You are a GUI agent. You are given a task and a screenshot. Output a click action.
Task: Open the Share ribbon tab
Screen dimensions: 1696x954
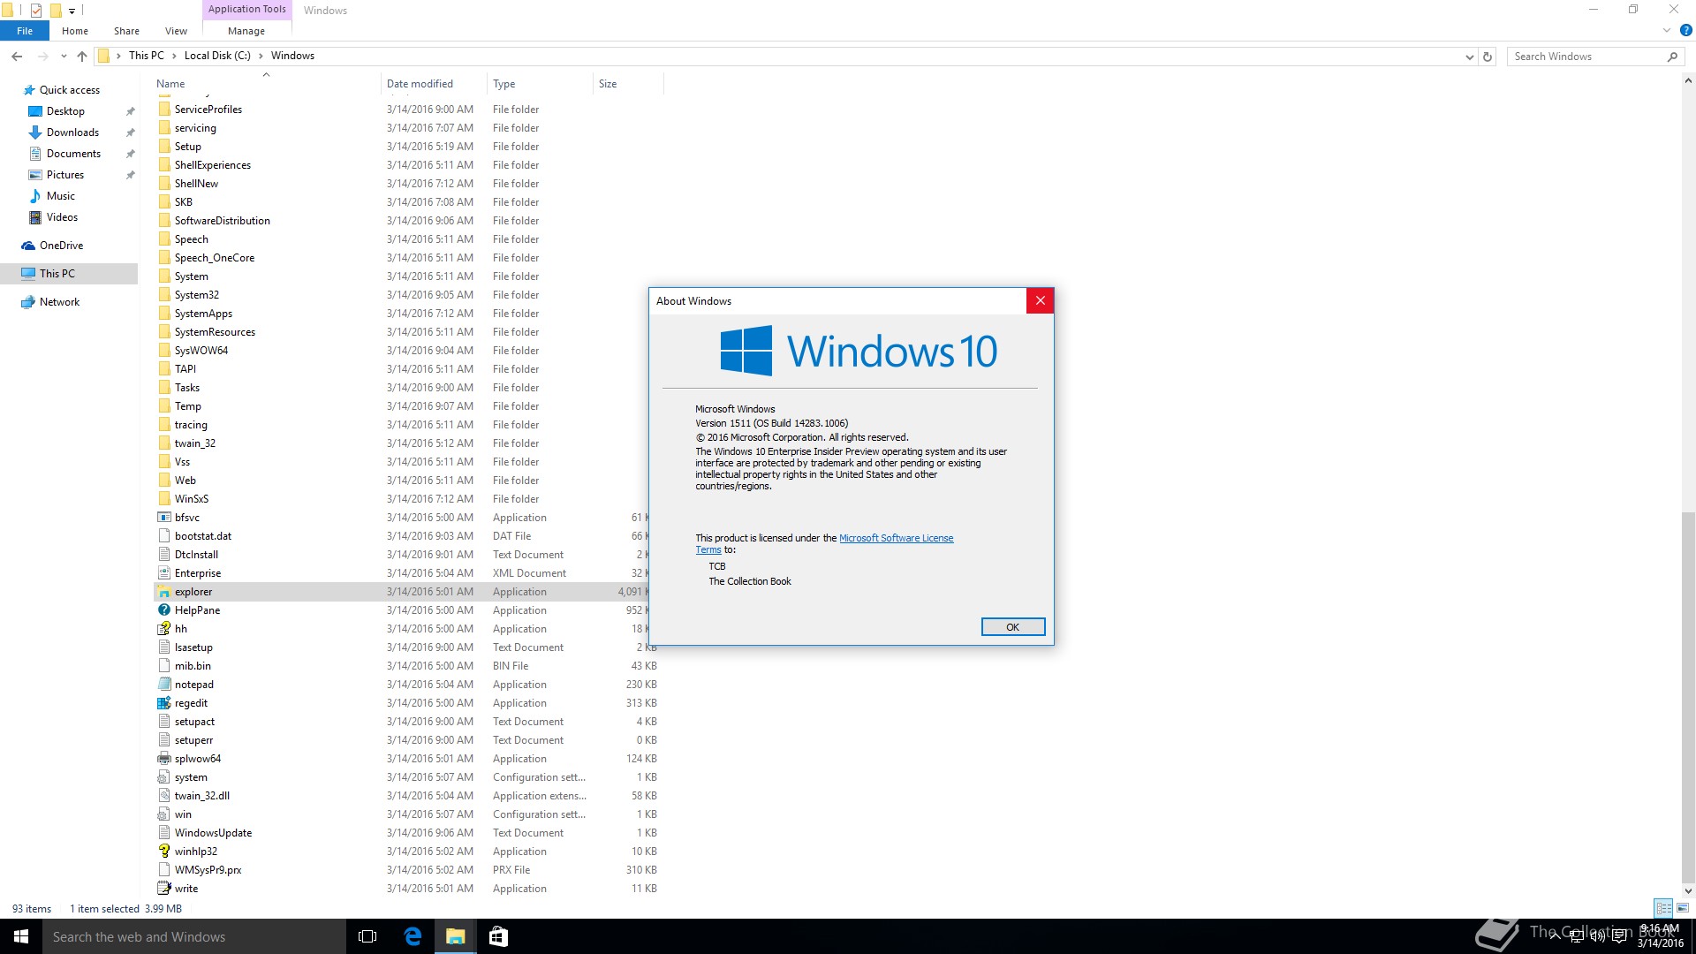pos(126,31)
